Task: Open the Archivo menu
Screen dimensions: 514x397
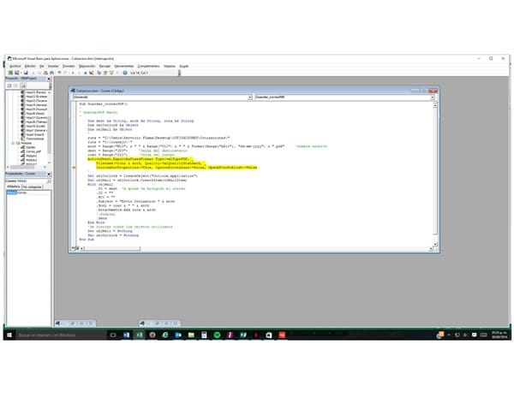Action: (x=15, y=66)
